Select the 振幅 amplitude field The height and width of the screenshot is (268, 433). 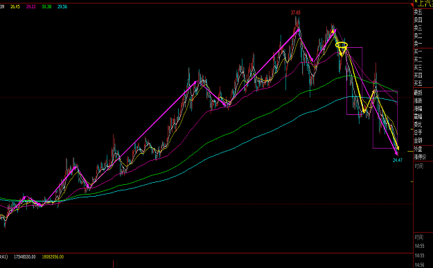418,116
